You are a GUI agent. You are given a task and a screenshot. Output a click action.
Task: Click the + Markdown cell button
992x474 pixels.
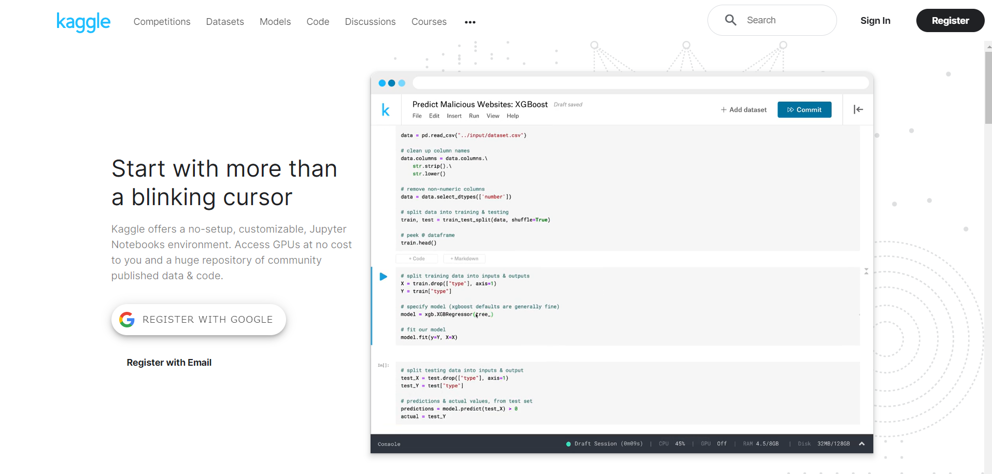point(464,258)
